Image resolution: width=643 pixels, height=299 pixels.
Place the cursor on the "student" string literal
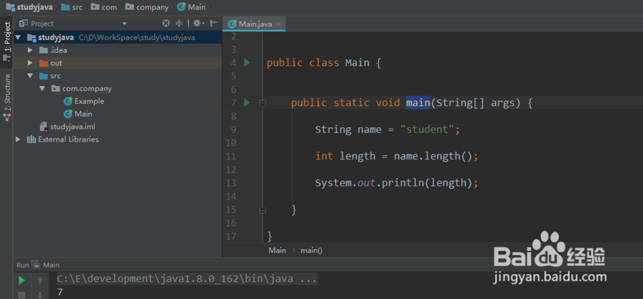[427, 130]
